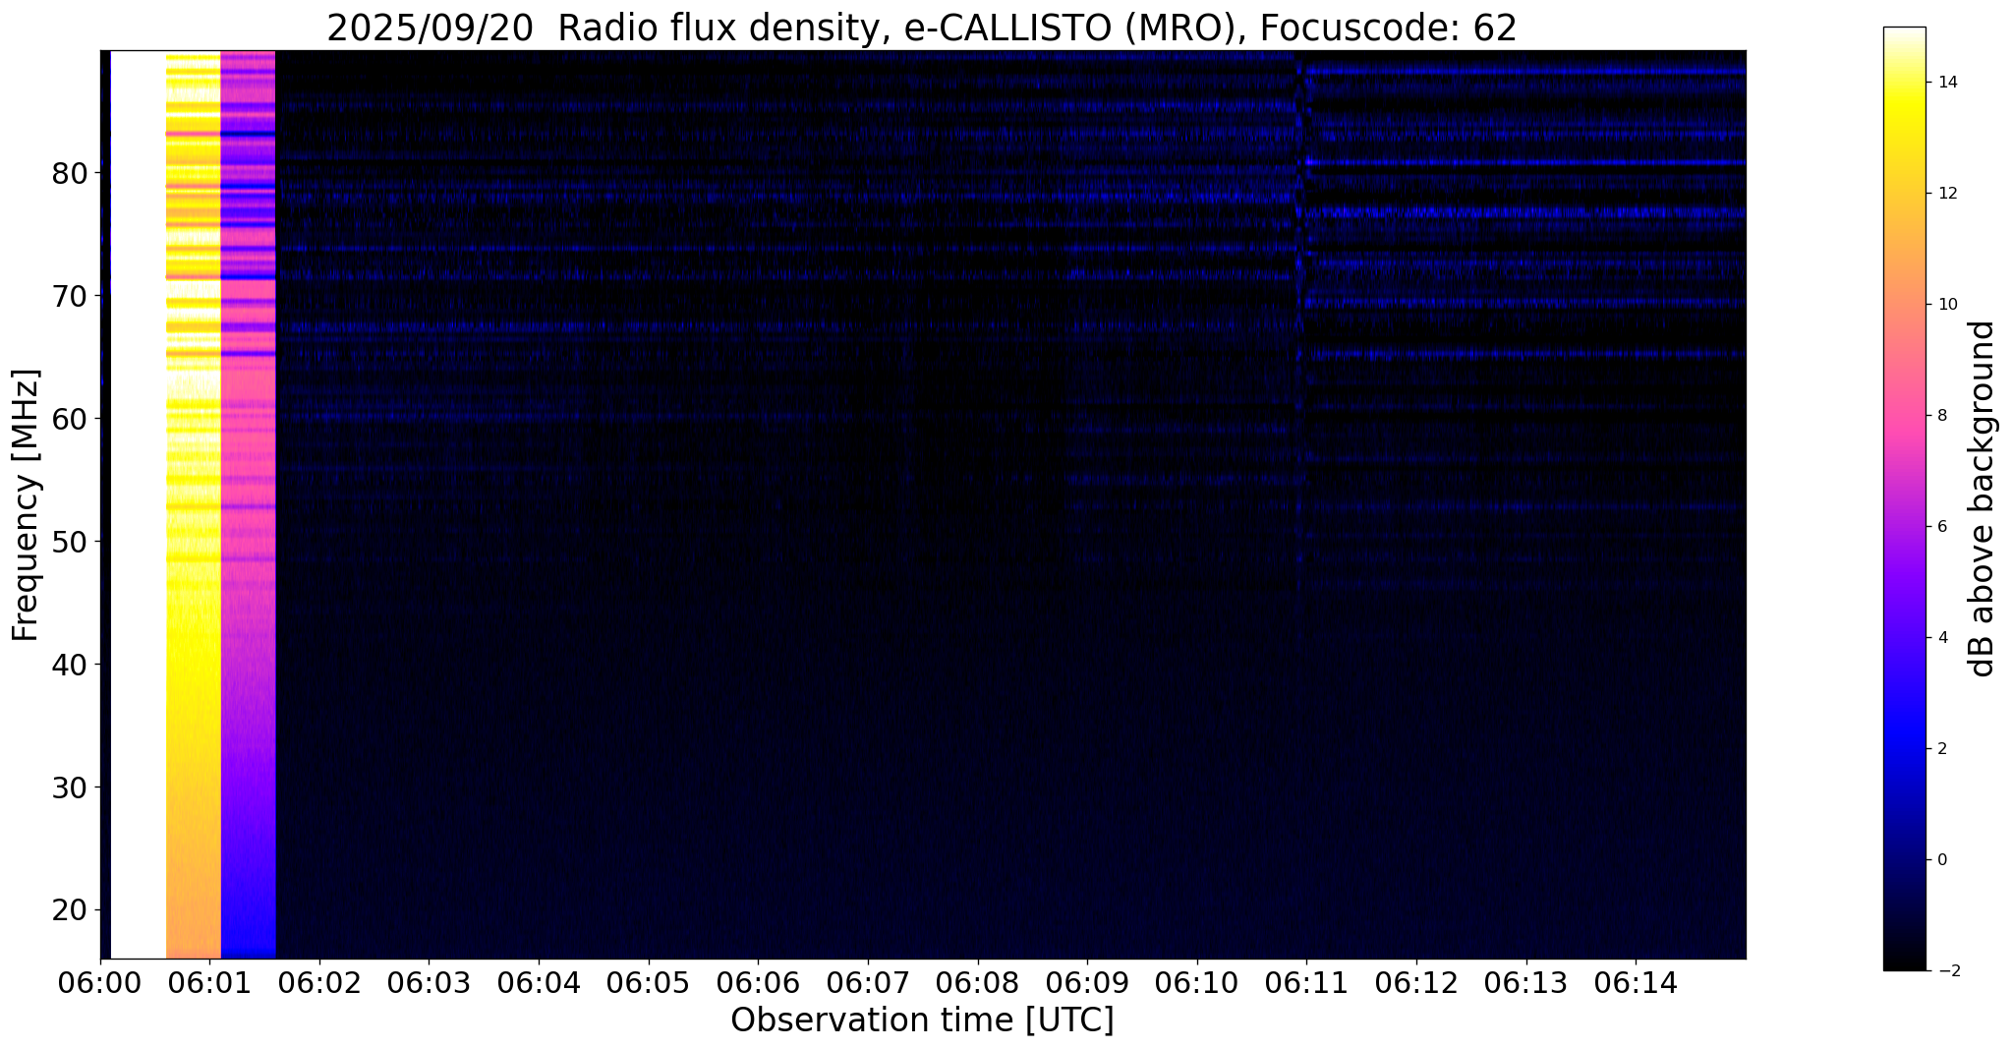2012x1049 pixels.
Task: Click the "Frequency [MHz]" y-axis label
Action: click(26, 504)
